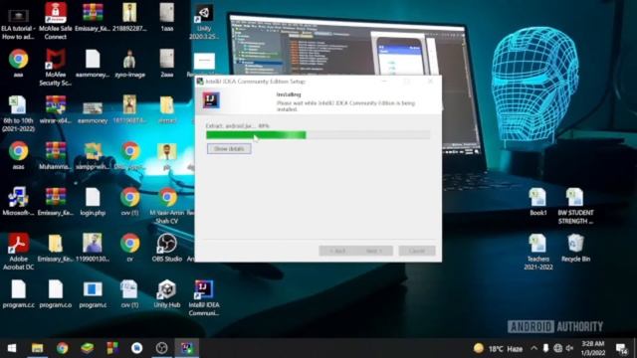Select the 119900130 photo icon

[x=93, y=248]
